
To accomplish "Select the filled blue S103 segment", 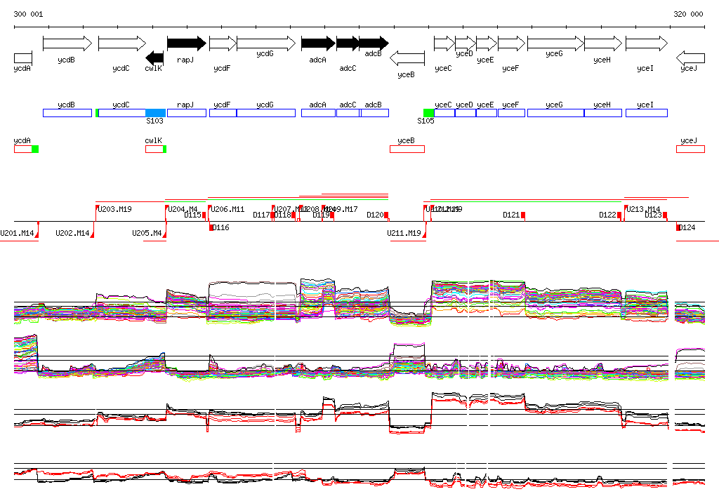I will pyautogui.click(x=155, y=113).
